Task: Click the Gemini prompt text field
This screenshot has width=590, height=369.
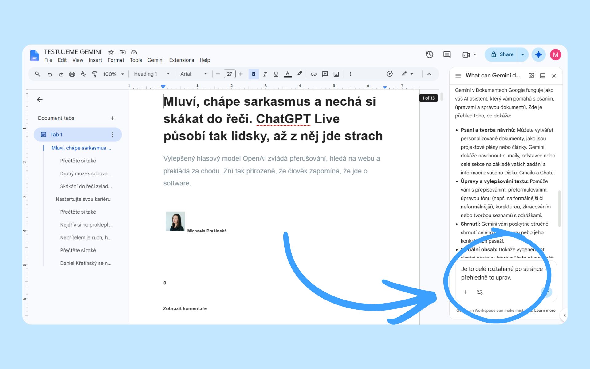Action: pos(504,273)
